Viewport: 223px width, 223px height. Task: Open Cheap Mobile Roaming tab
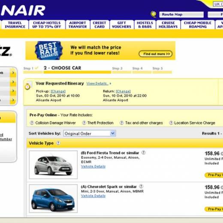(198, 25)
